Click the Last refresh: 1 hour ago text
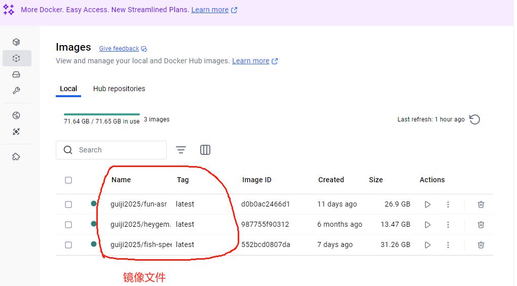The width and height of the screenshot is (517, 286). (x=431, y=119)
